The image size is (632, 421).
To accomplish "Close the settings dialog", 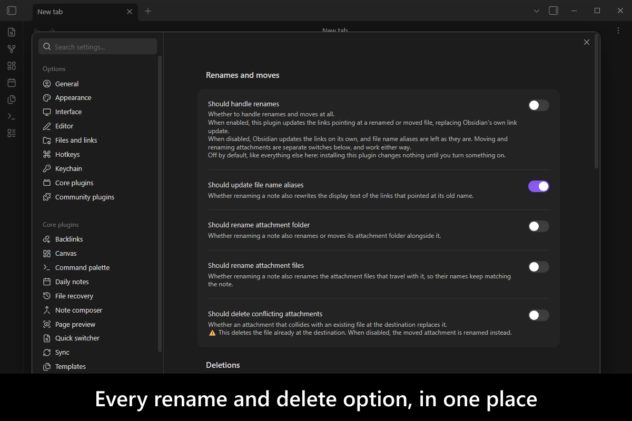I will pyautogui.click(x=587, y=42).
